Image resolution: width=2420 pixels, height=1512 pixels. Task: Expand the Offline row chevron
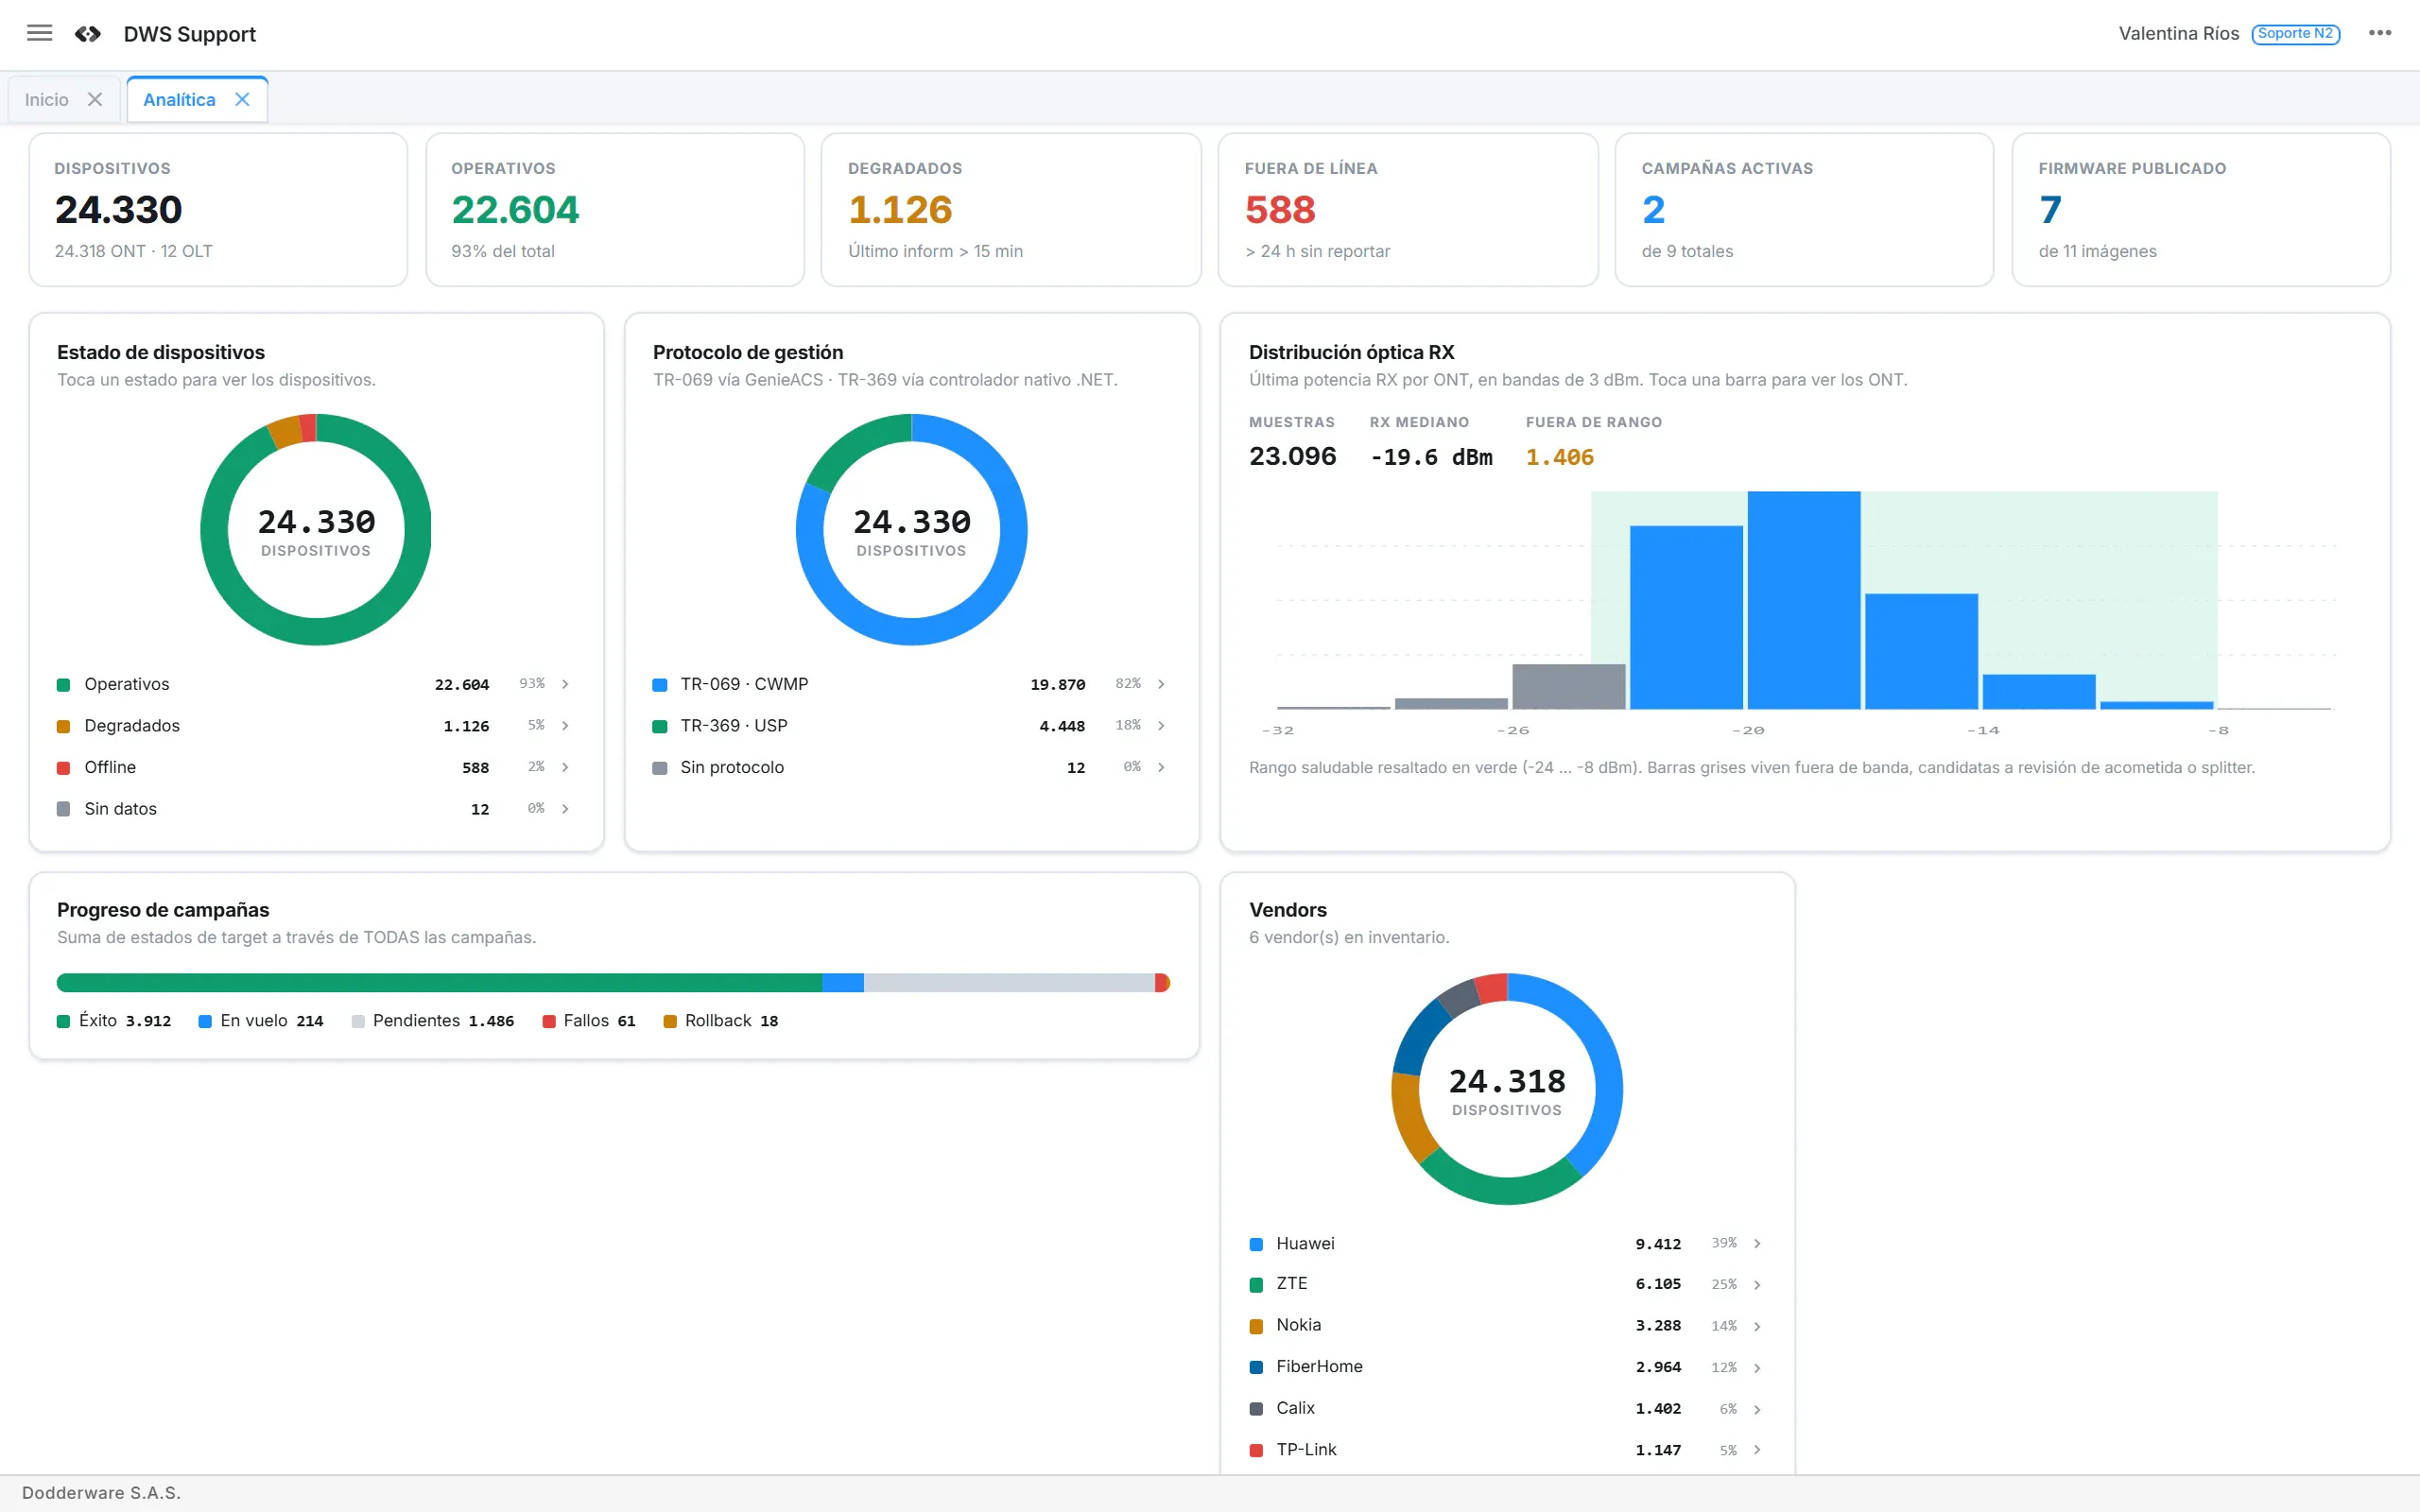565,767
